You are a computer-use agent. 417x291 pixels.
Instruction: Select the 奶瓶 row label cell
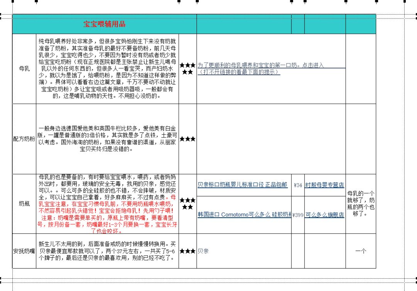[x=24, y=204]
